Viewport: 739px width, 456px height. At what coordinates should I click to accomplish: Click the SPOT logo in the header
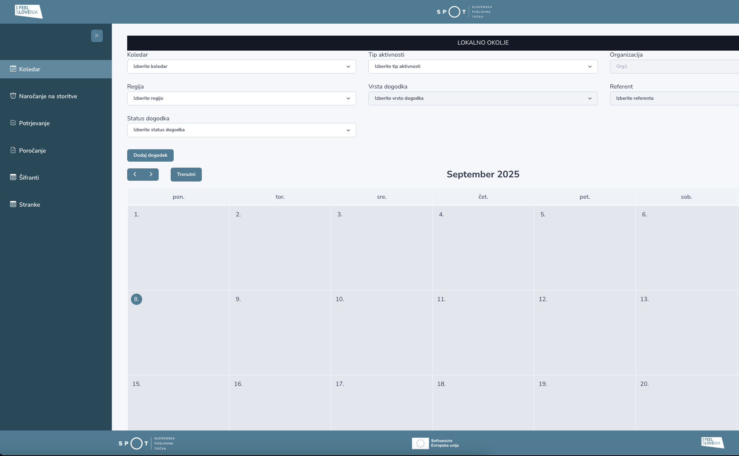coord(464,12)
